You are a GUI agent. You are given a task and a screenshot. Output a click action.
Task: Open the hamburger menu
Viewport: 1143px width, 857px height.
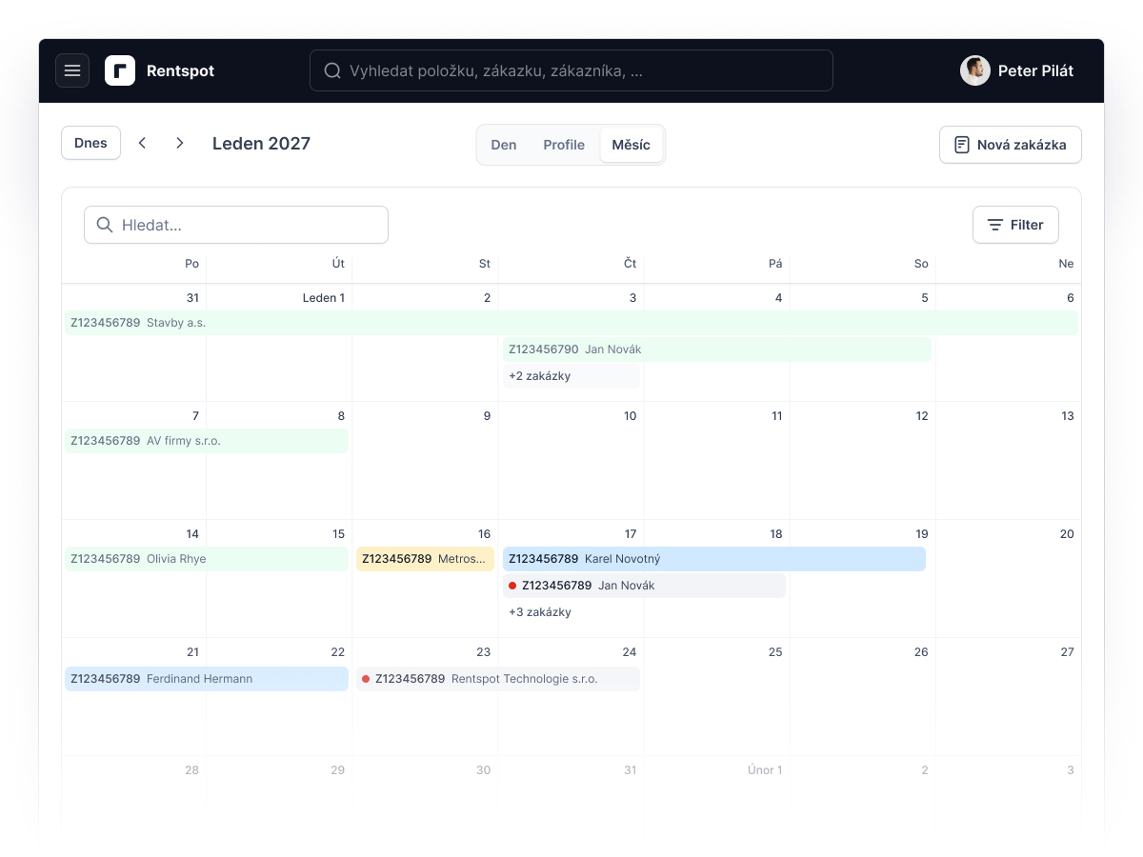pos(72,70)
